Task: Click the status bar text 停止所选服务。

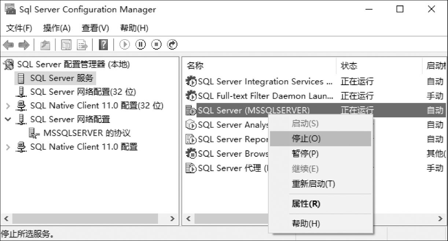Action: pos(28,234)
